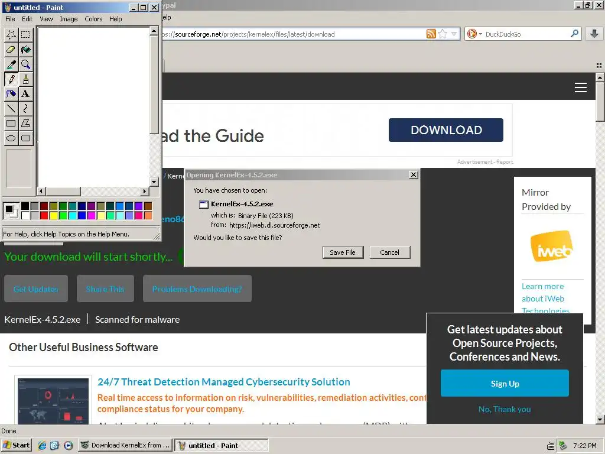Launch Internet Explorer from quick launch
This screenshot has width=605, height=454.
42,446
